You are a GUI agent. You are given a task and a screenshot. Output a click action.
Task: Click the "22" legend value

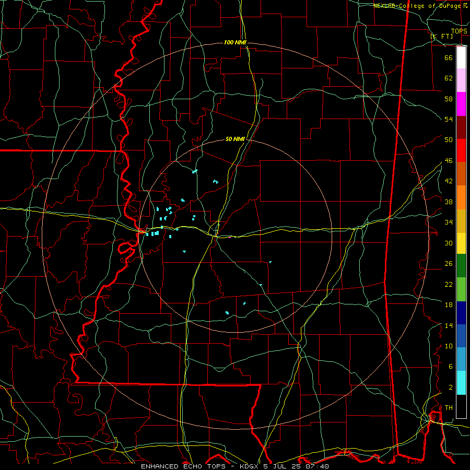coord(449,284)
